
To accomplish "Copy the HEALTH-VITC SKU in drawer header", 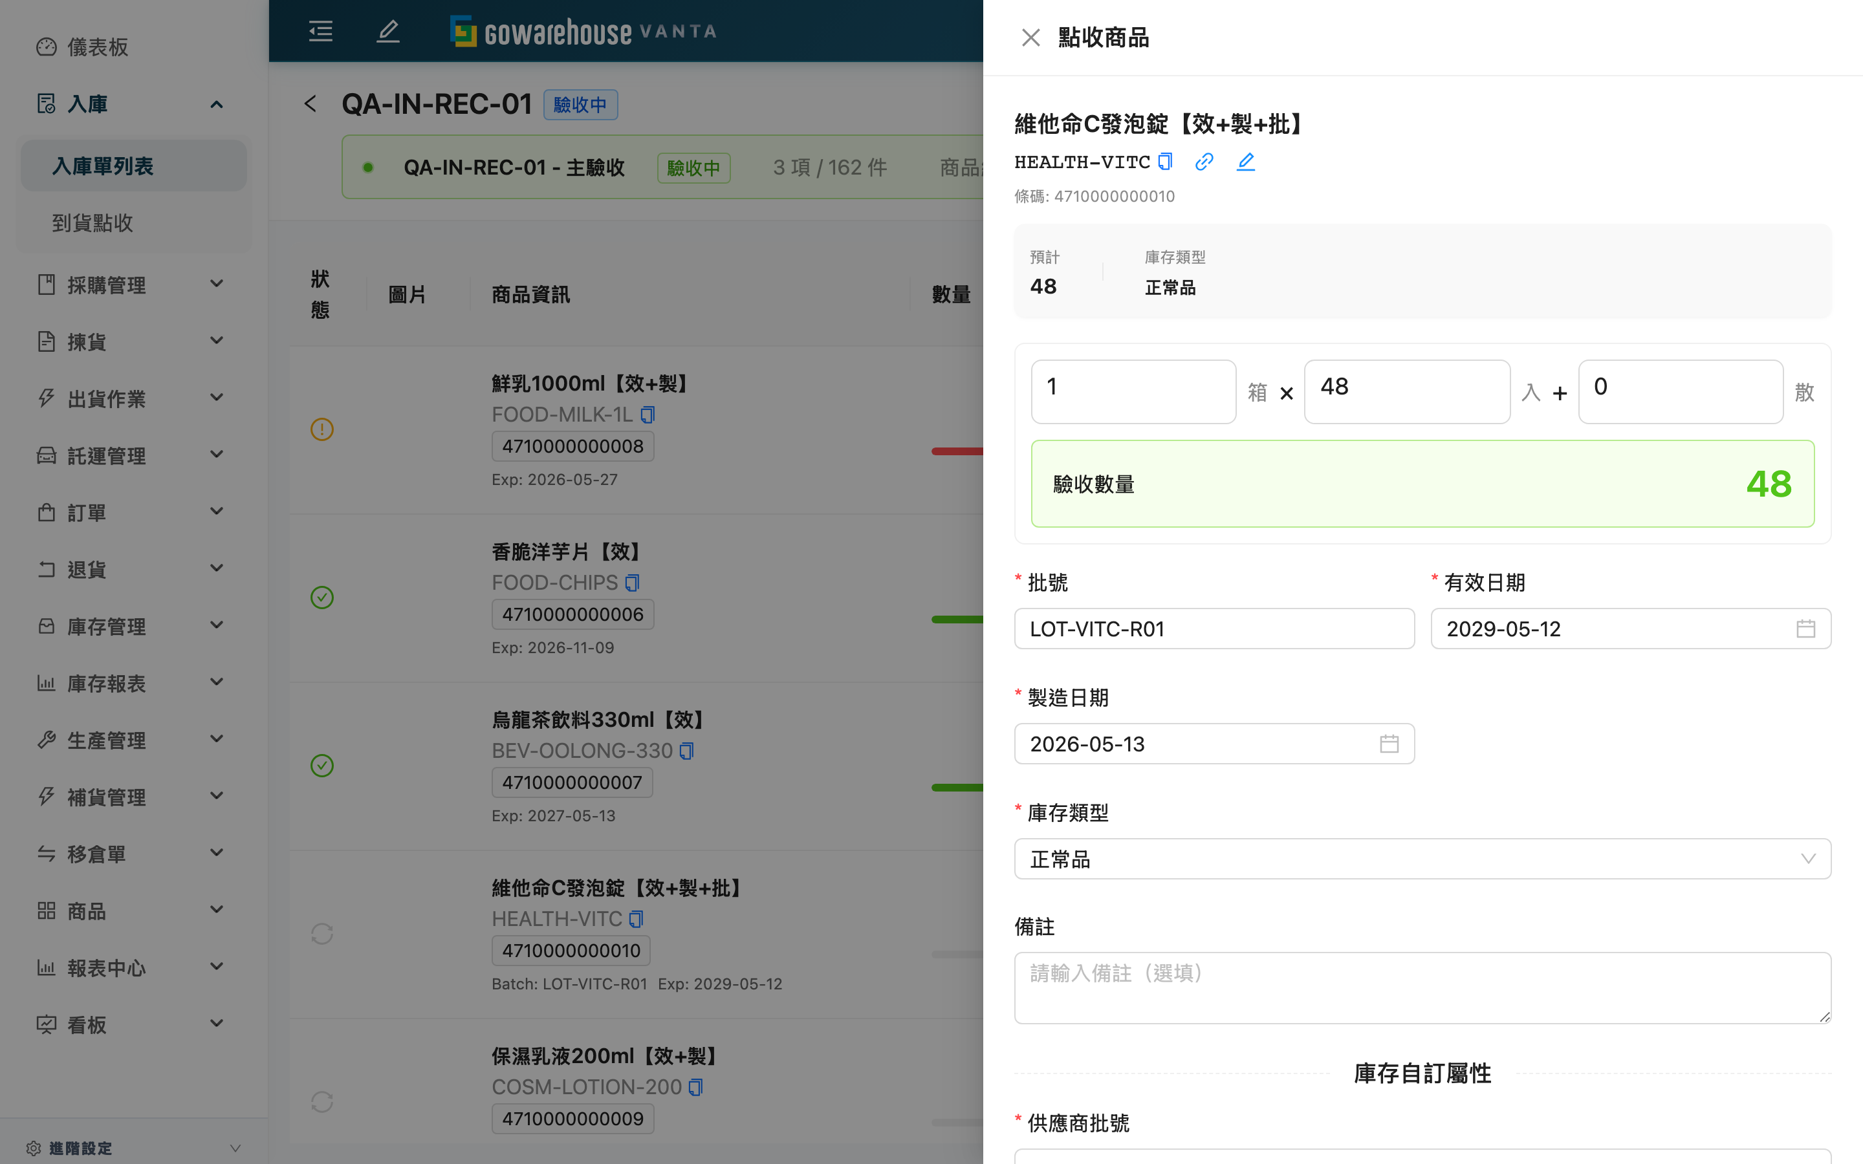I will pos(1166,162).
